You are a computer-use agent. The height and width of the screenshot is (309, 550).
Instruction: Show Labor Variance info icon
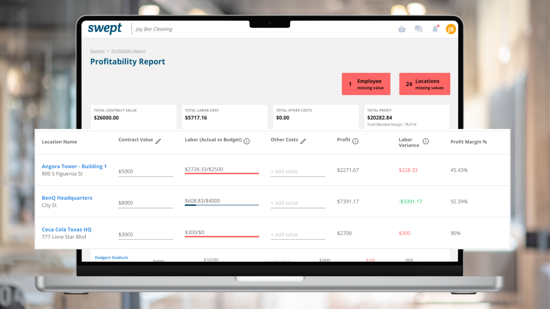(x=426, y=141)
